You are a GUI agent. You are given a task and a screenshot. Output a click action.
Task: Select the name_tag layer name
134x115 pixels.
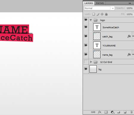(107, 55)
